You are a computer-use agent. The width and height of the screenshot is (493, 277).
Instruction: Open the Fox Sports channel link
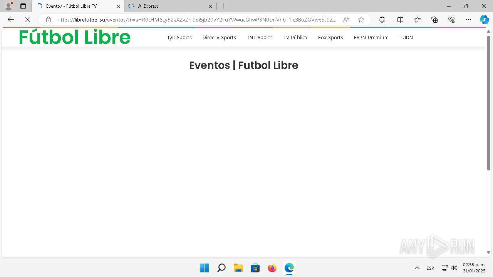[x=330, y=37]
